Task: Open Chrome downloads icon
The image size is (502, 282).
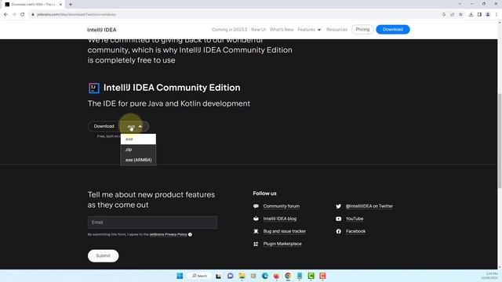Action: 471,14
